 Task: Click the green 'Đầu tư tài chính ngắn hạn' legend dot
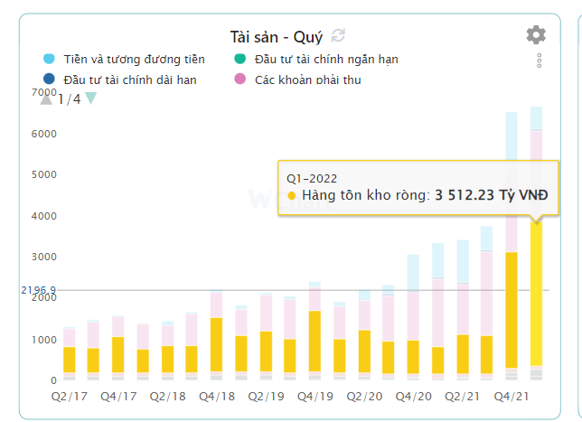[x=240, y=60]
